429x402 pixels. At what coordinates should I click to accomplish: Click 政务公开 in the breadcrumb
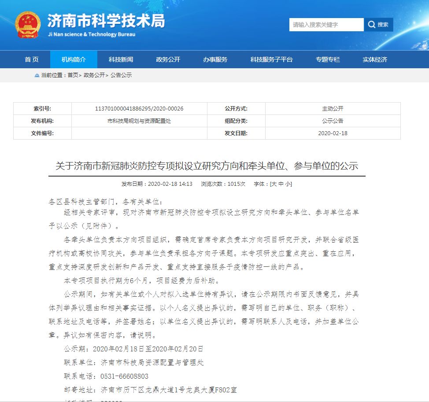tap(94, 75)
